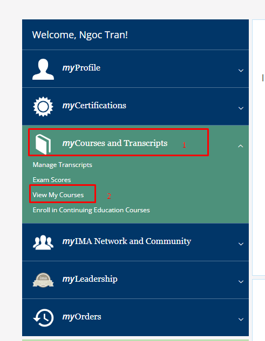Open the myProfile menu heading
265x341 pixels.
[x=81, y=68]
